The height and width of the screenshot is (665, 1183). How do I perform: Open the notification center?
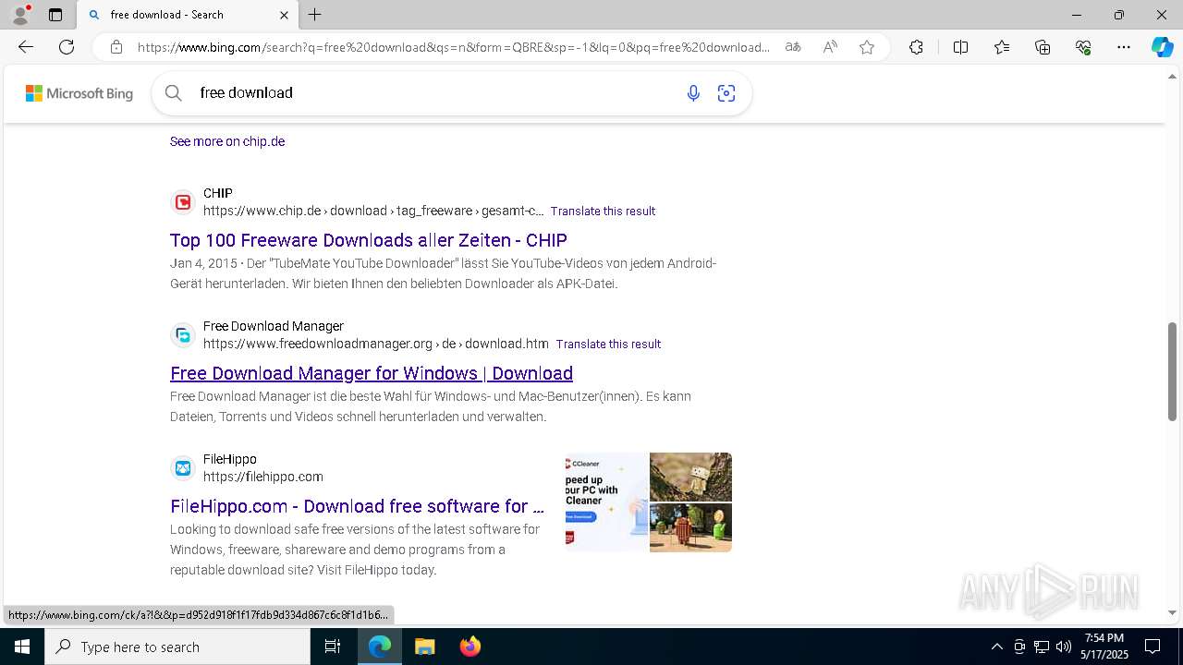[1153, 647]
